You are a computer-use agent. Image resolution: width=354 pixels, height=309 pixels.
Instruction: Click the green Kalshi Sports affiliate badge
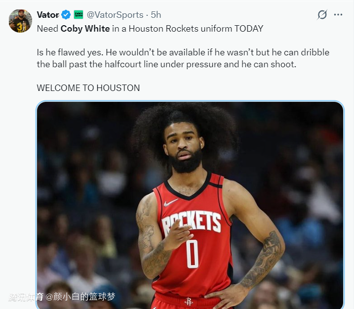point(79,15)
